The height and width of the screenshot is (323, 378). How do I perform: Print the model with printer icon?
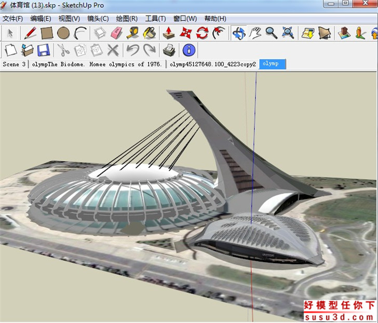169,50
